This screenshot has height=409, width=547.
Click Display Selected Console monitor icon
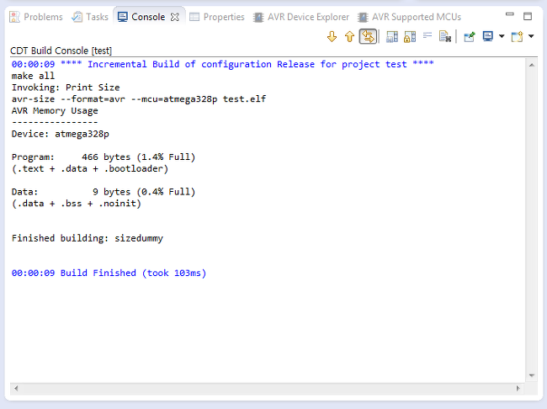coord(488,36)
